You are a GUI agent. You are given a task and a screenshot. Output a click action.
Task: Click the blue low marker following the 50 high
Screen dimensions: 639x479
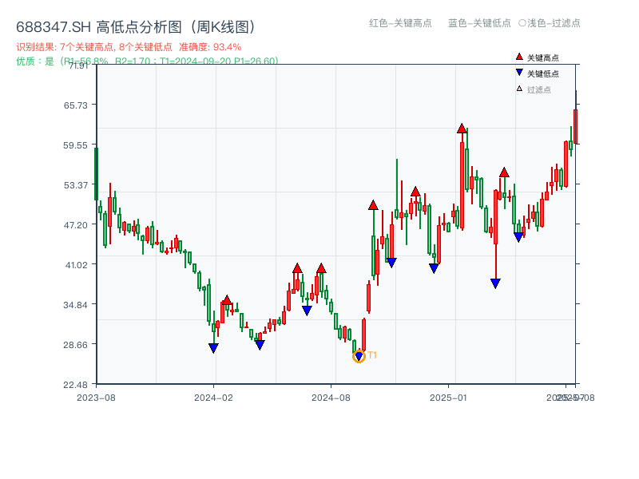(391, 263)
